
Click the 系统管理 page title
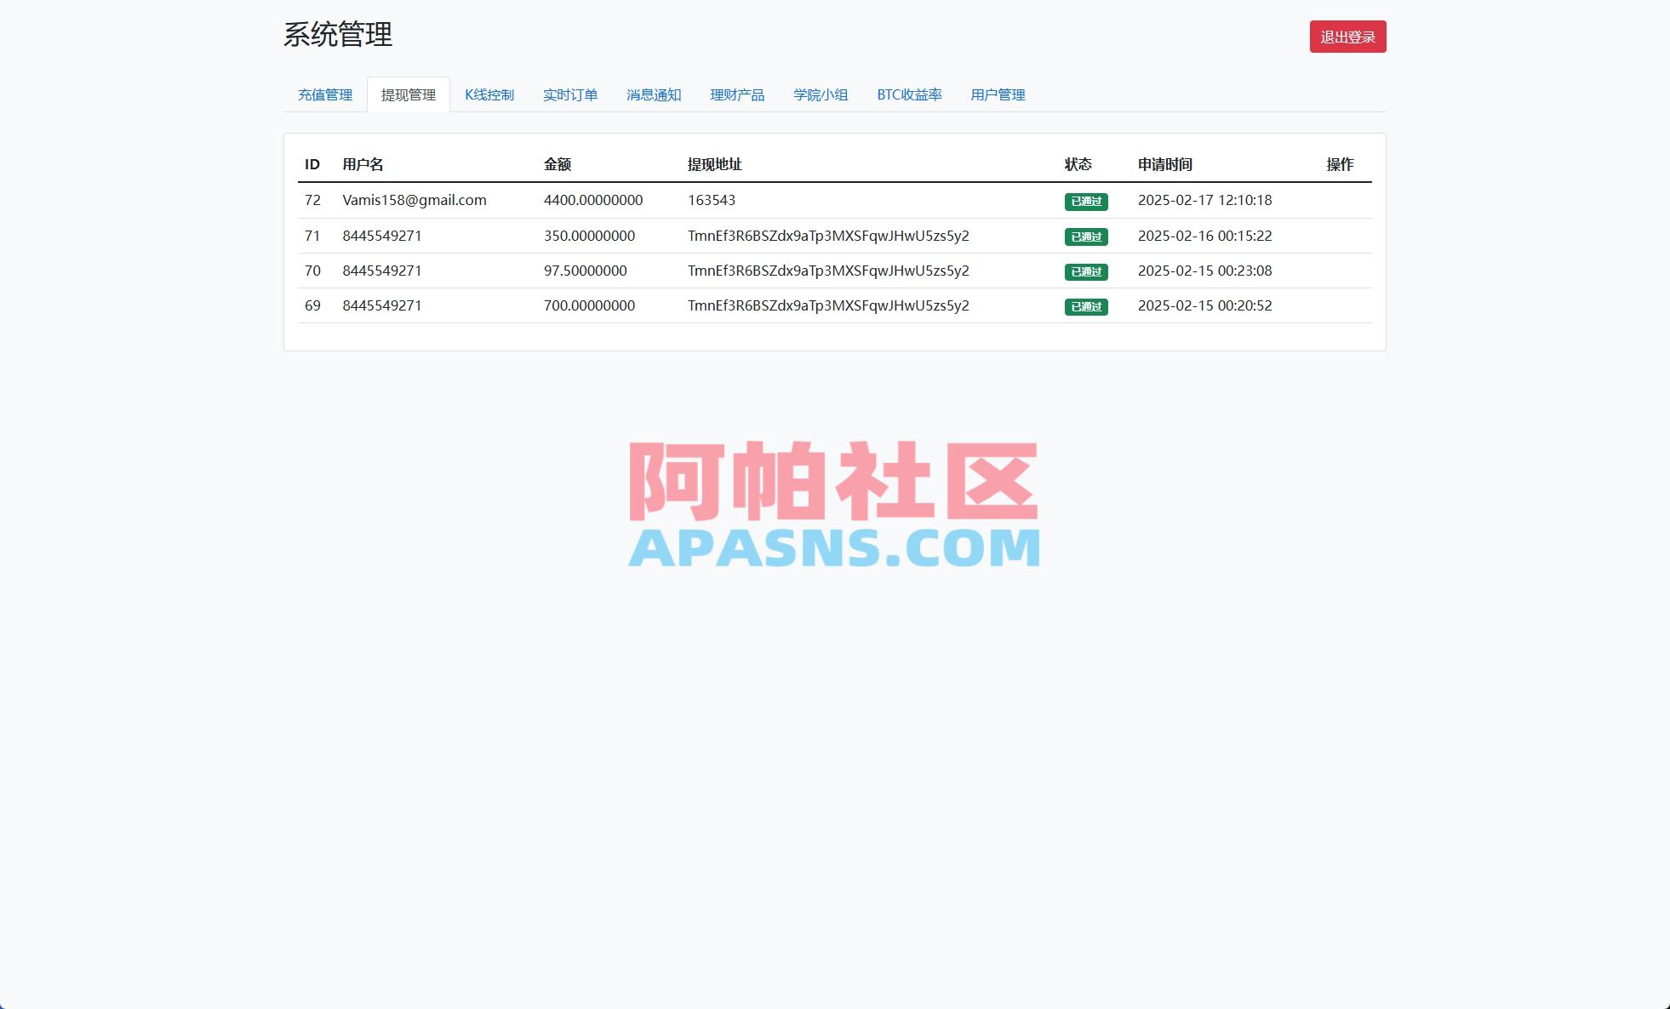(x=337, y=36)
